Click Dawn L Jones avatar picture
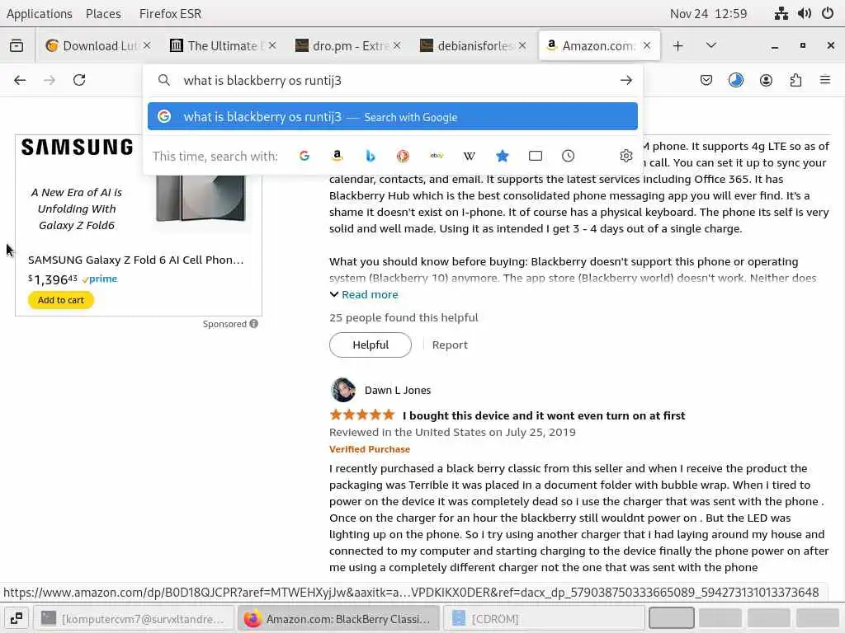 342,390
